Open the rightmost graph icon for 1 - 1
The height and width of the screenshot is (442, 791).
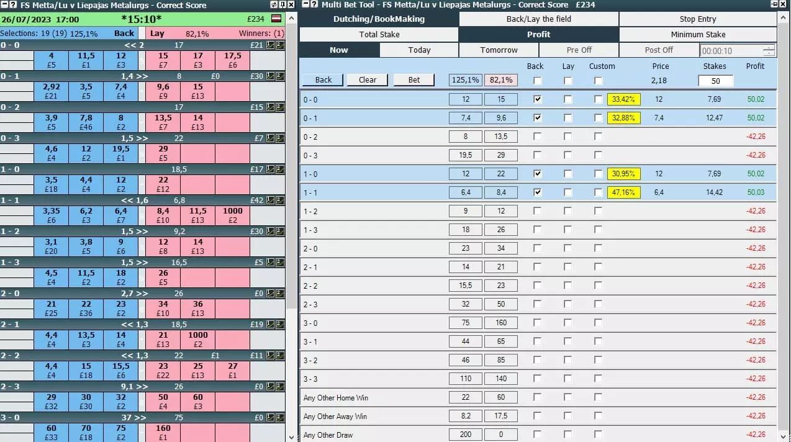click(280, 200)
